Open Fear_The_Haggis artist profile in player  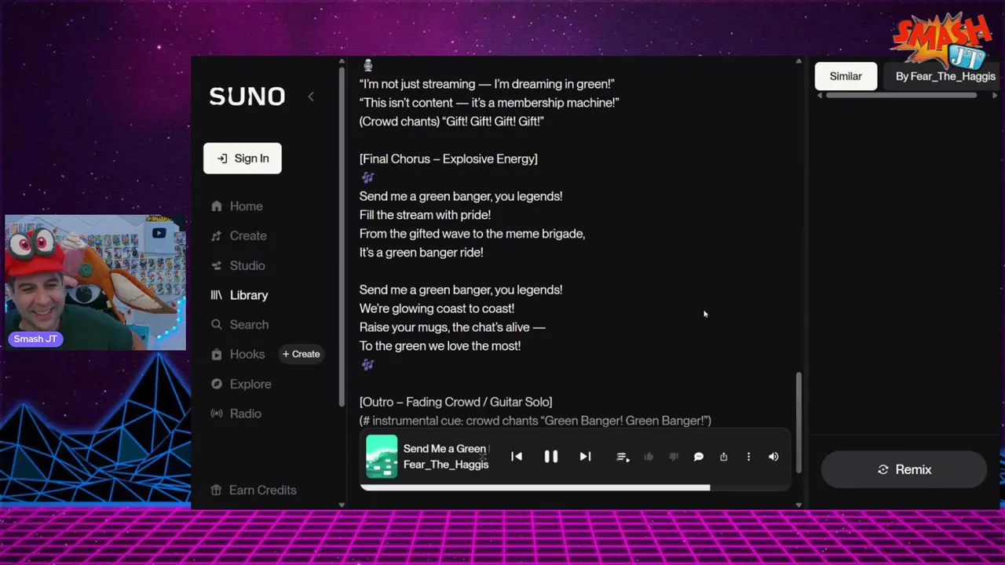(446, 465)
